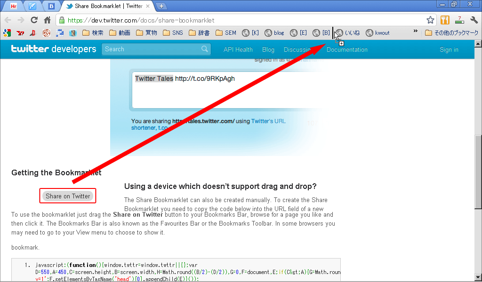Open the kwout bookmark
This screenshot has height=282, width=482.
coord(378,33)
